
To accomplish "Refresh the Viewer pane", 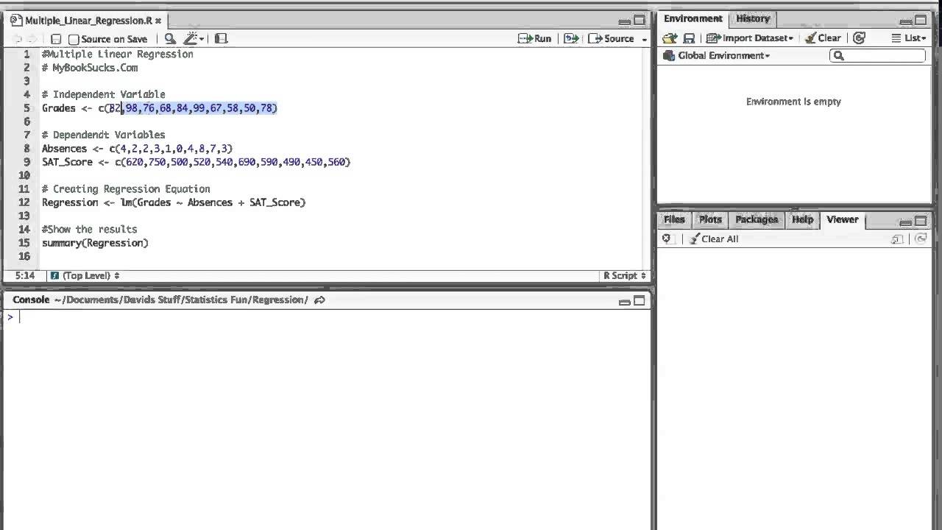I will pos(921,239).
